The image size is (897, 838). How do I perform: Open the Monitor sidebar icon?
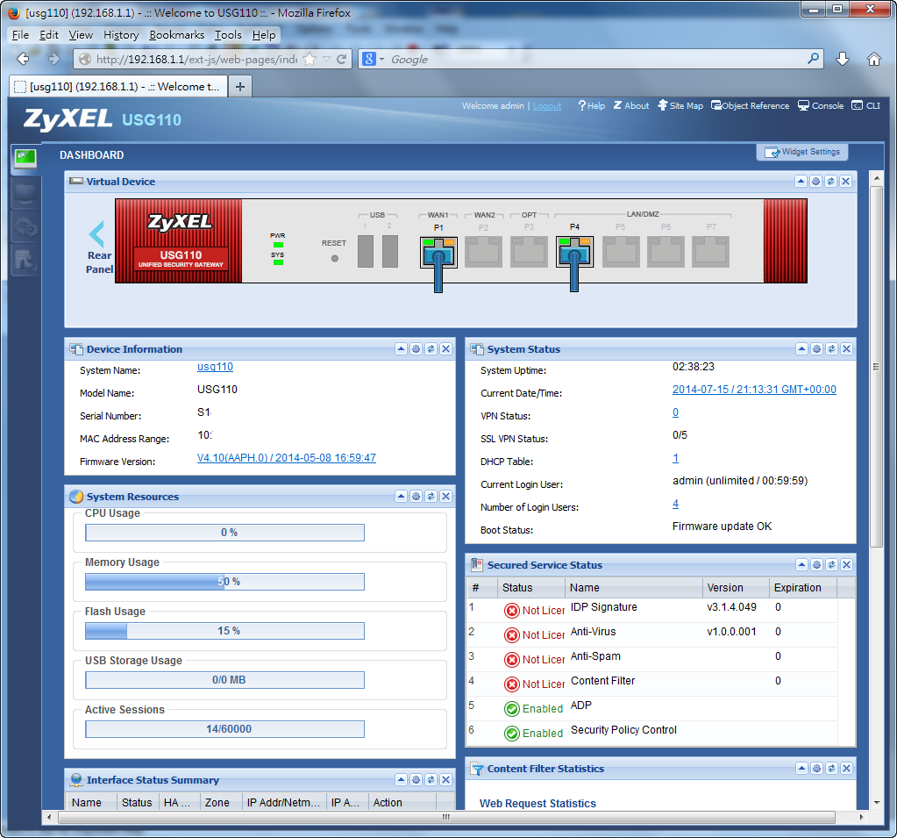[25, 195]
